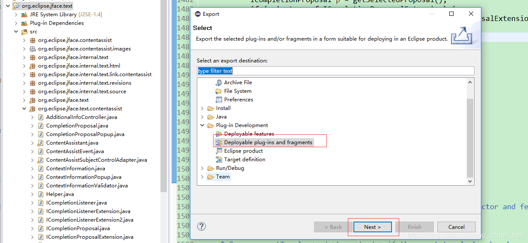
Task: Expand the ContentAssistant.java node
Action: tap(33, 143)
